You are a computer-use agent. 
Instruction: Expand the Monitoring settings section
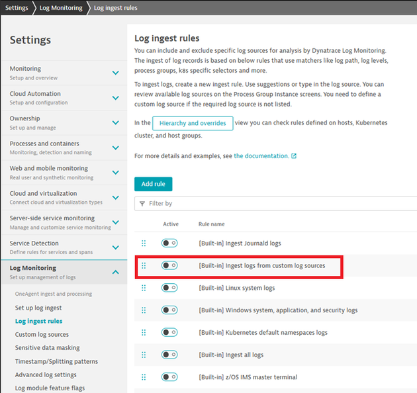point(115,73)
